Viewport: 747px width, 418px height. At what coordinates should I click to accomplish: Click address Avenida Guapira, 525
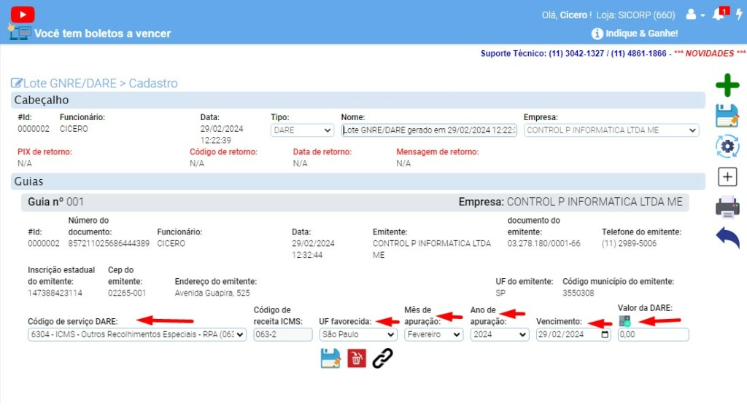point(212,293)
